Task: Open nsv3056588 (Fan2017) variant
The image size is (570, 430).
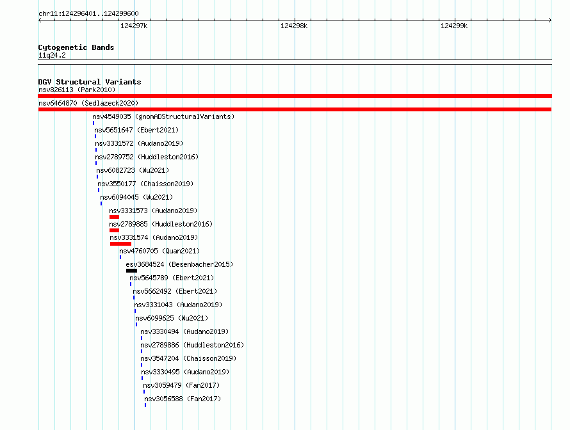Action: pyautogui.click(x=183, y=399)
